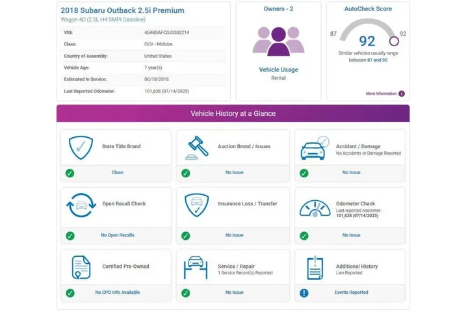Click the More Information info icon
The width and height of the screenshot is (468, 312).
coord(402,94)
